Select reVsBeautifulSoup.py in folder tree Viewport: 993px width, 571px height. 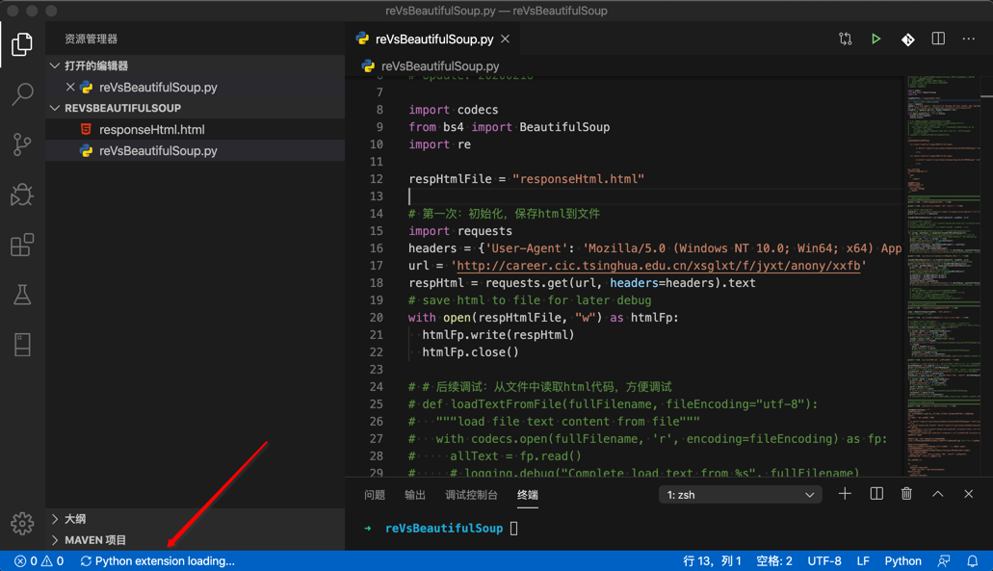[196, 150]
